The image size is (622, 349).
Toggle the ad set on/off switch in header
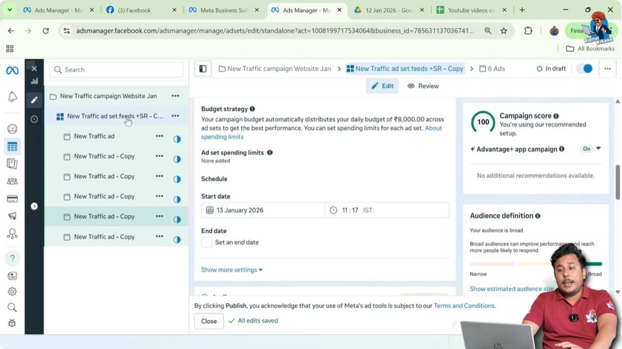click(584, 69)
